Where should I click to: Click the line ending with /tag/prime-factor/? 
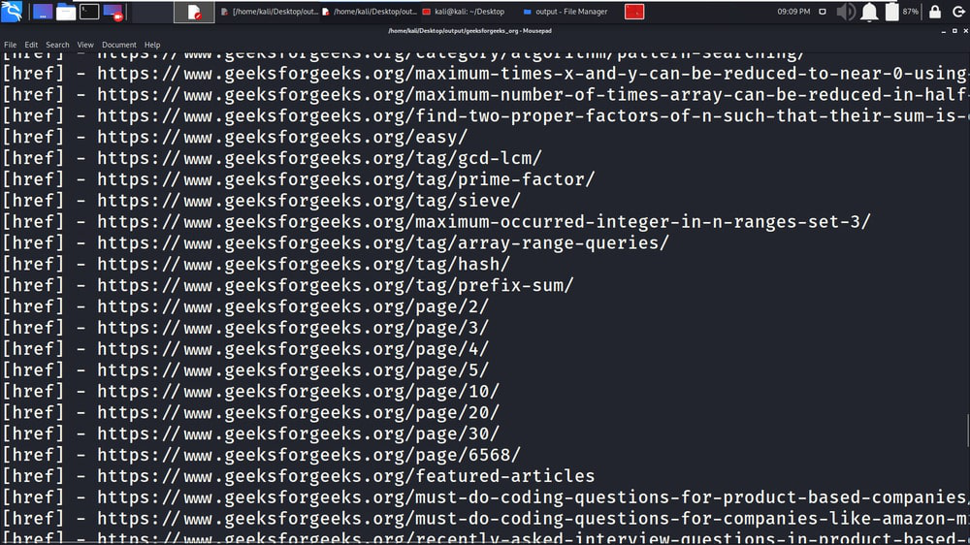point(299,178)
